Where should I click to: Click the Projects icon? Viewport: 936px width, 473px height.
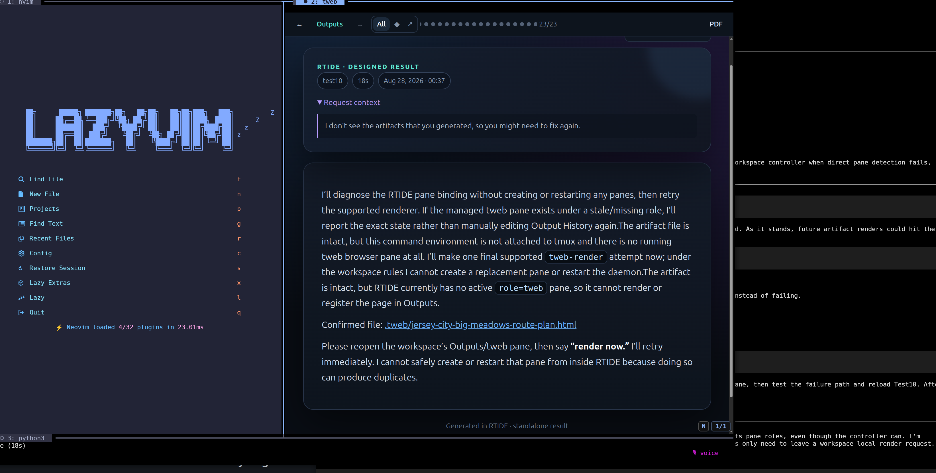21,209
